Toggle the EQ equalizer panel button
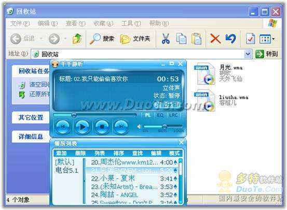 tap(160, 115)
